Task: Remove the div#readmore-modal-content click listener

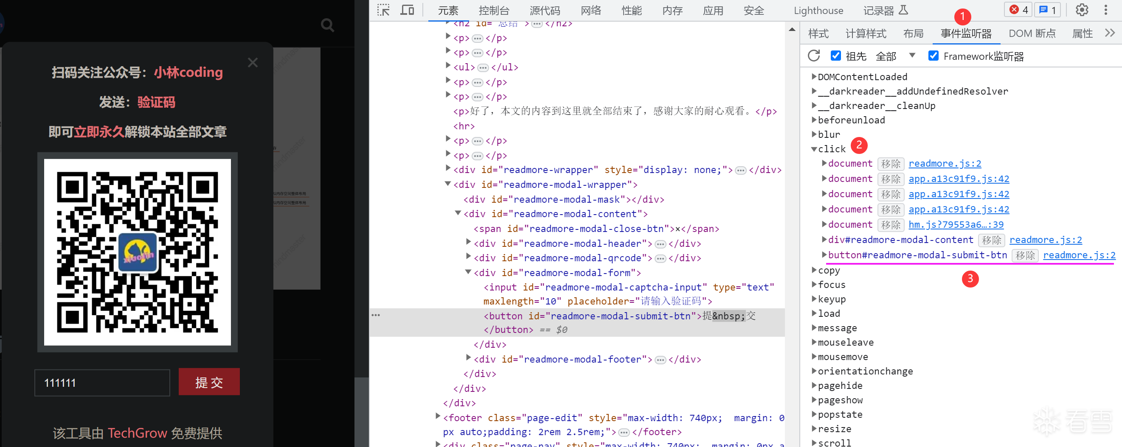Action: point(991,240)
